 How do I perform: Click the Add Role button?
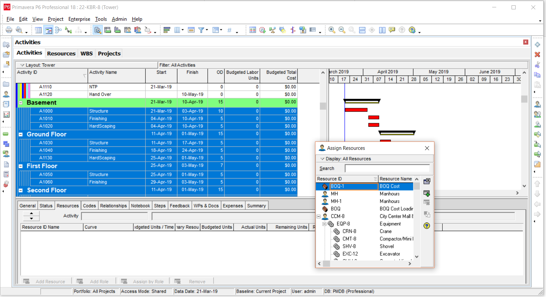coord(95,281)
